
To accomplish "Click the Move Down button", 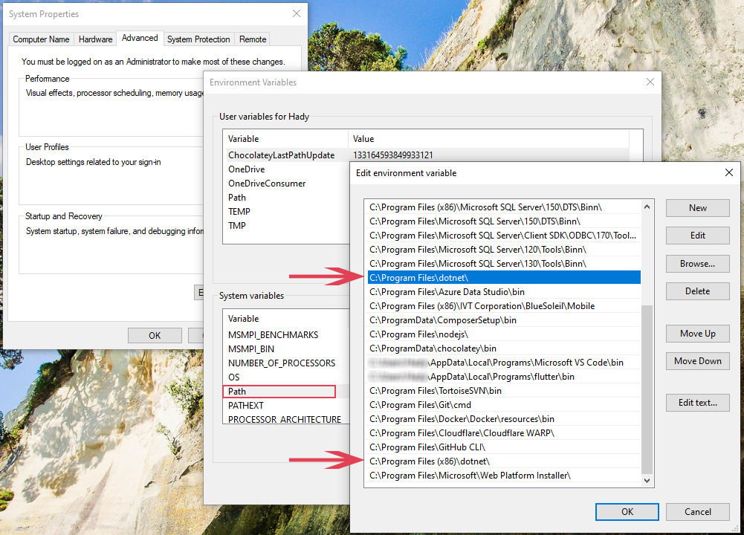I will click(697, 361).
